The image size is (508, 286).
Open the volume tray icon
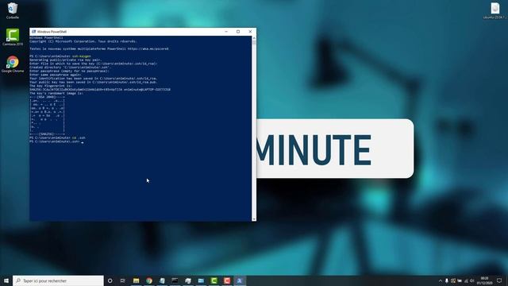point(472,280)
